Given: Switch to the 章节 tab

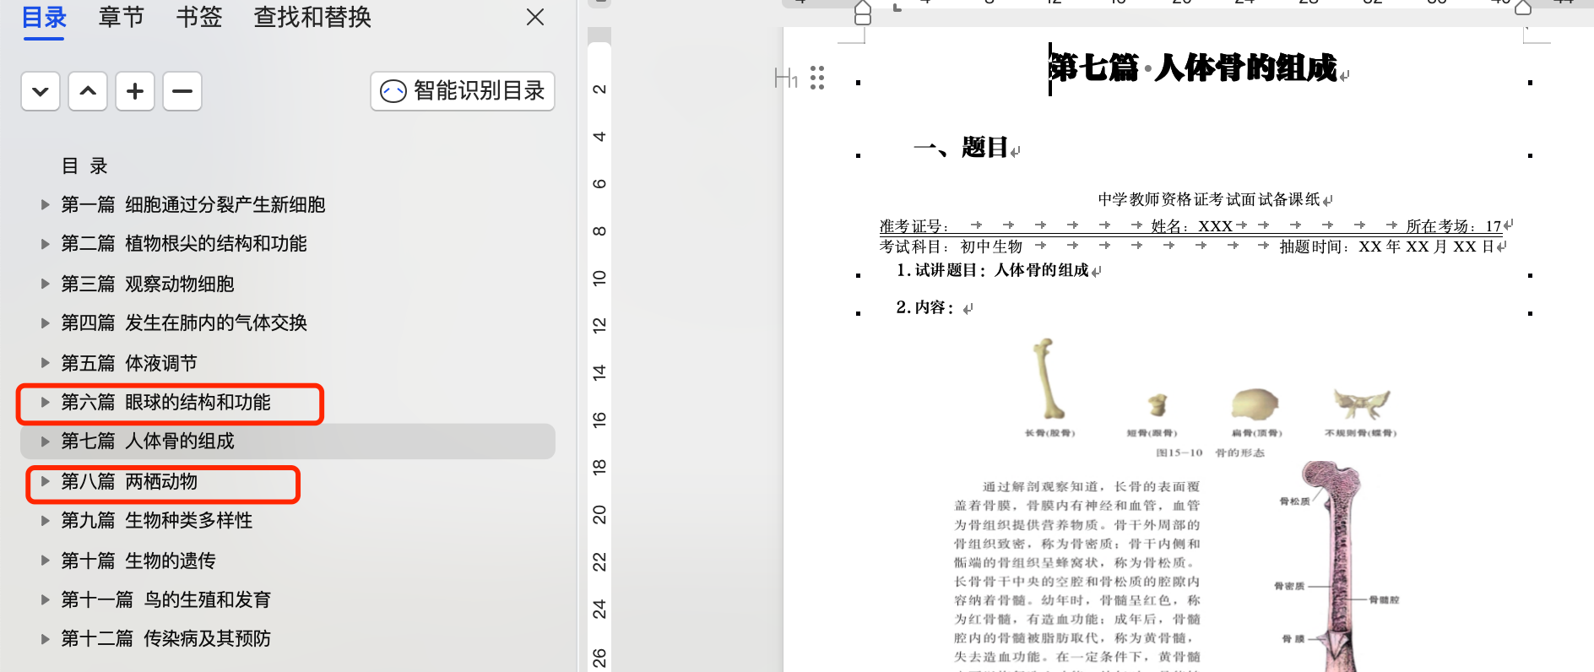Looking at the screenshot, I should (121, 17).
